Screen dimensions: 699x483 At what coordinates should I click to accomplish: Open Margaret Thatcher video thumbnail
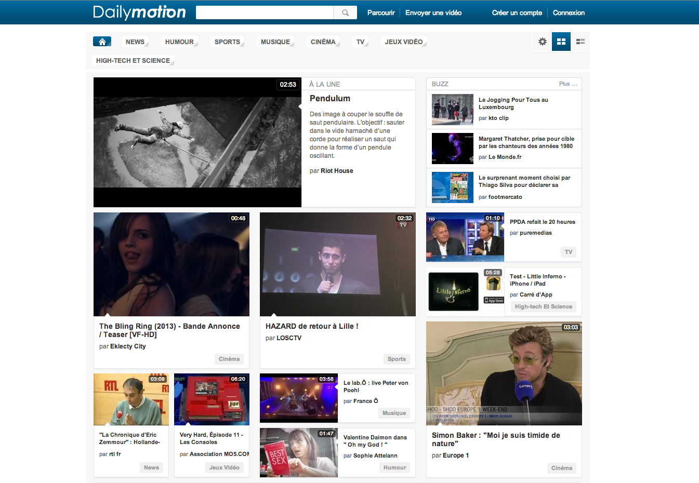point(453,149)
